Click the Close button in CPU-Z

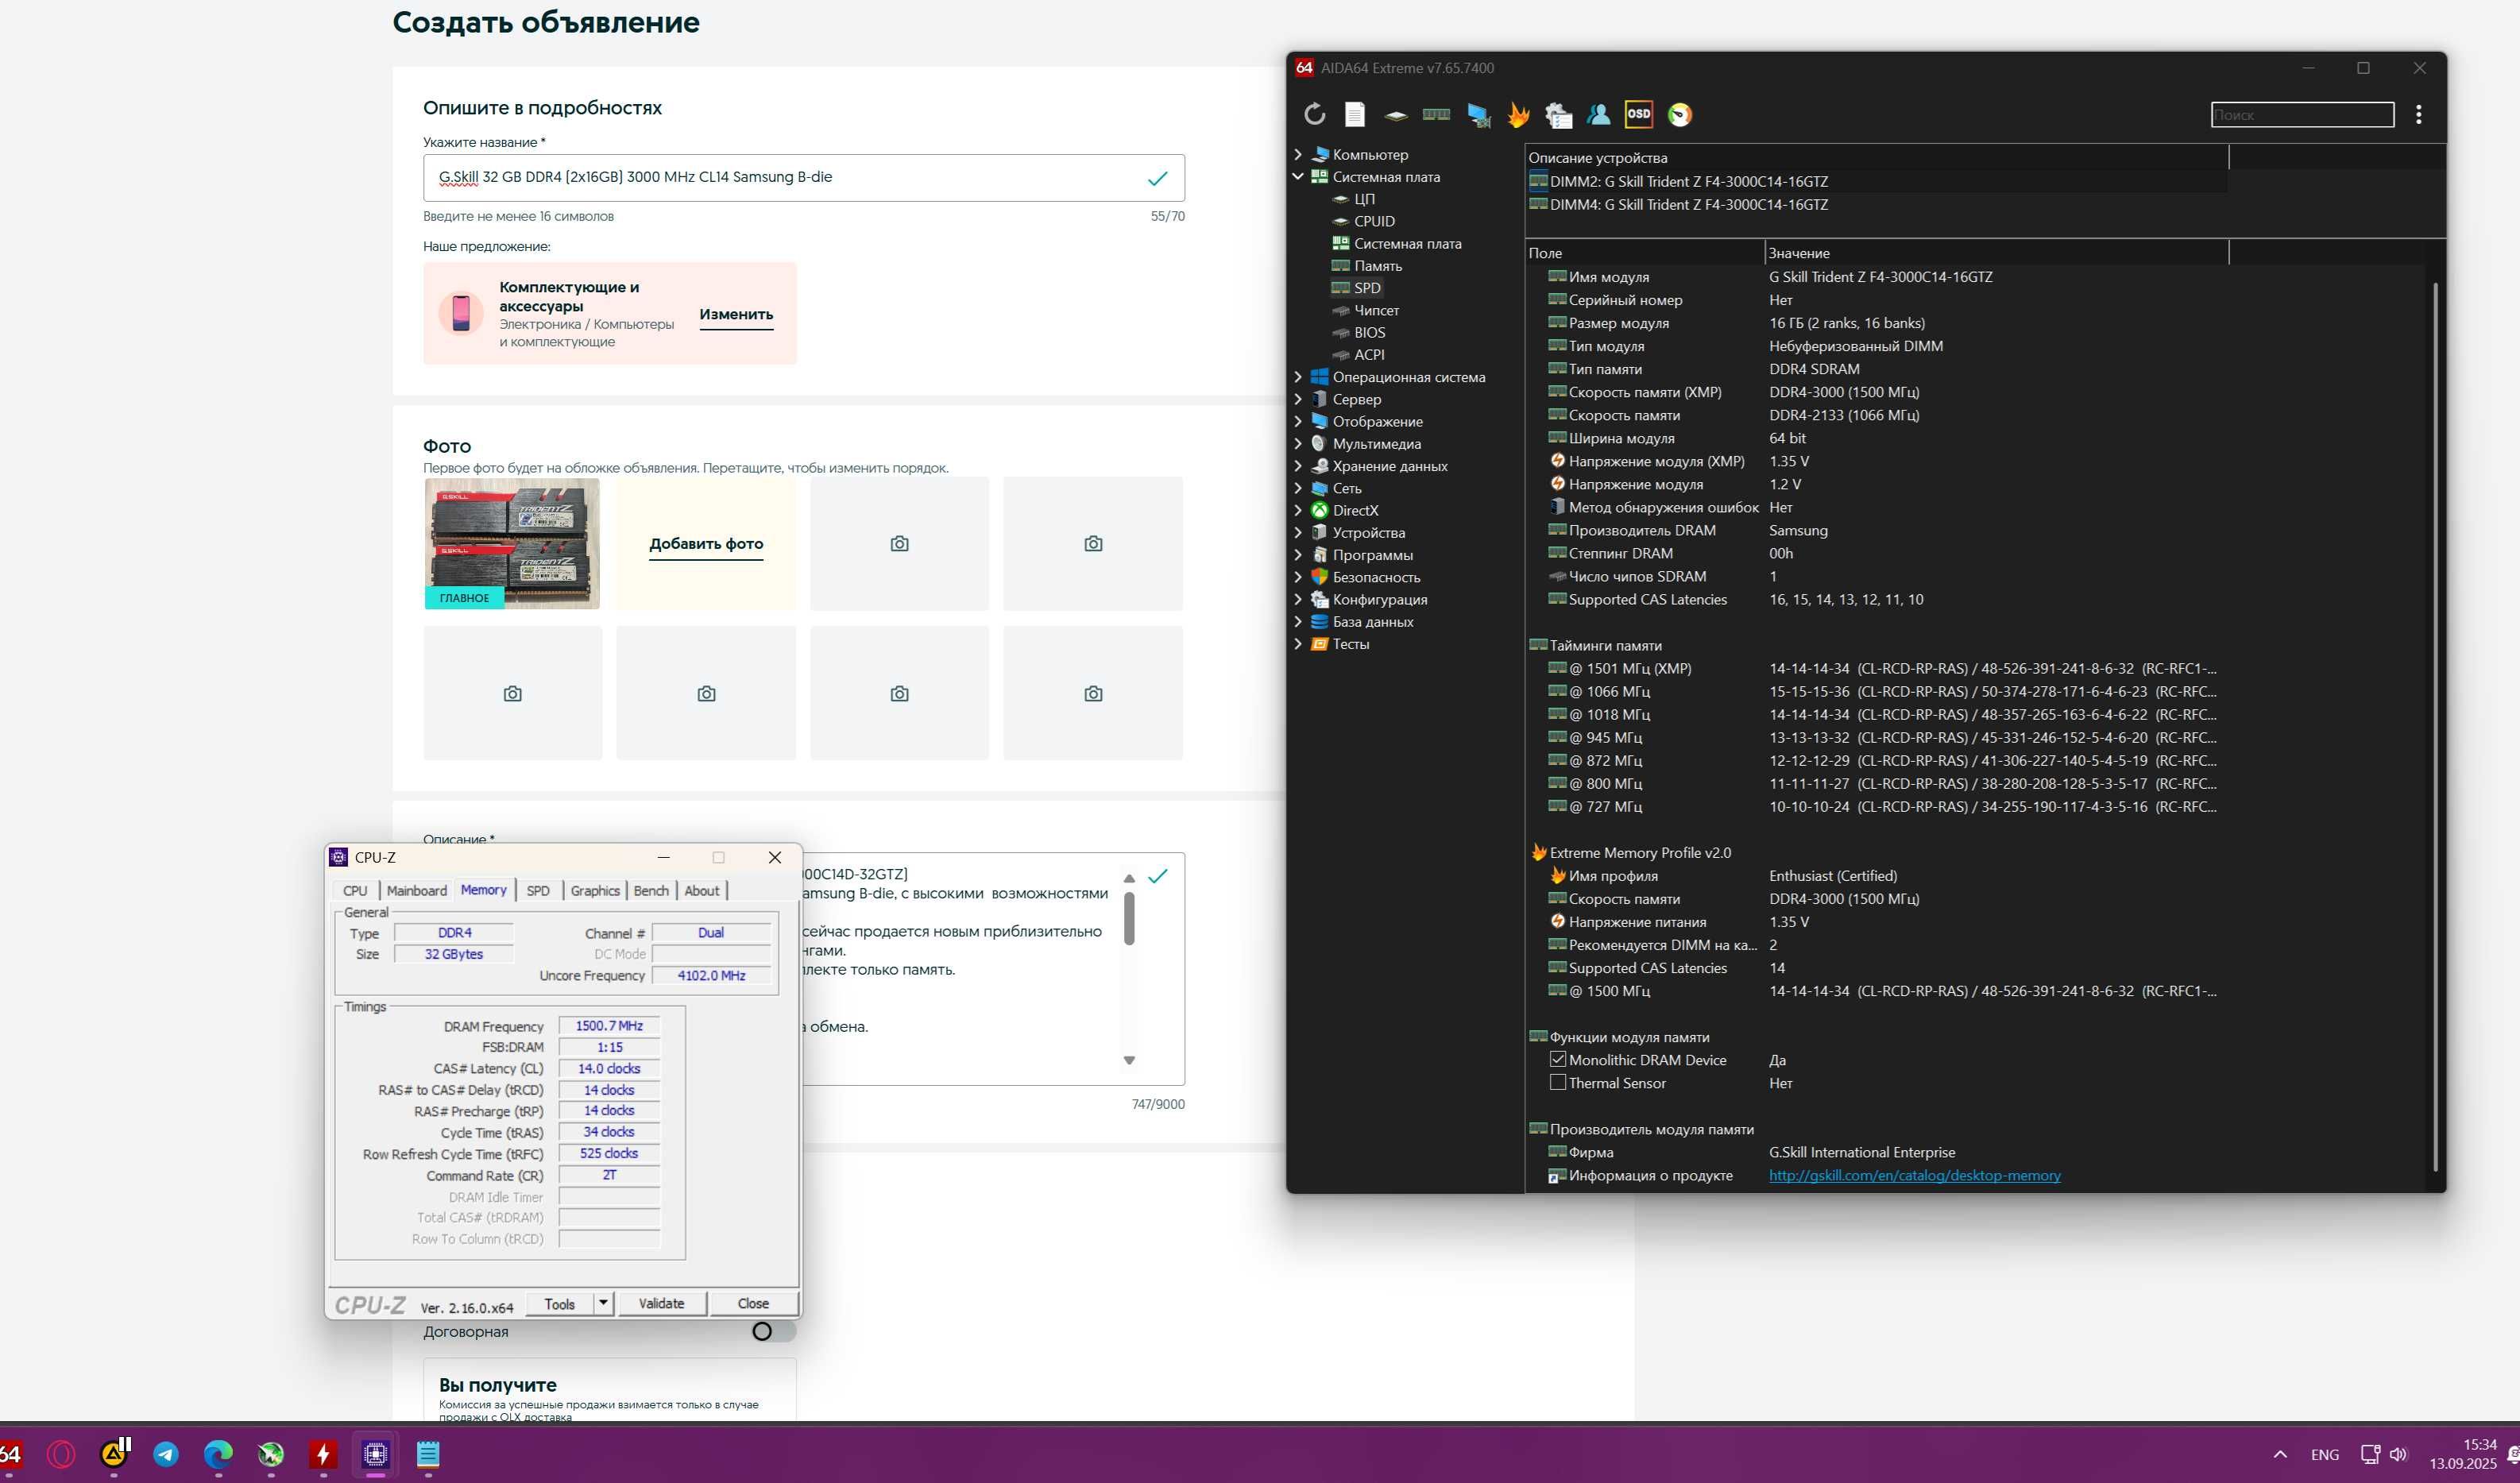point(753,1303)
